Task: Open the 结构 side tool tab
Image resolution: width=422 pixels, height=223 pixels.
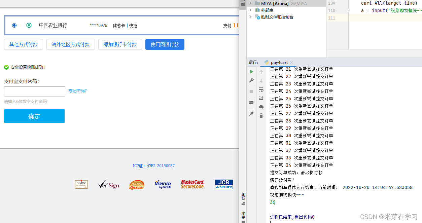Action: click(x=243, y=199)
